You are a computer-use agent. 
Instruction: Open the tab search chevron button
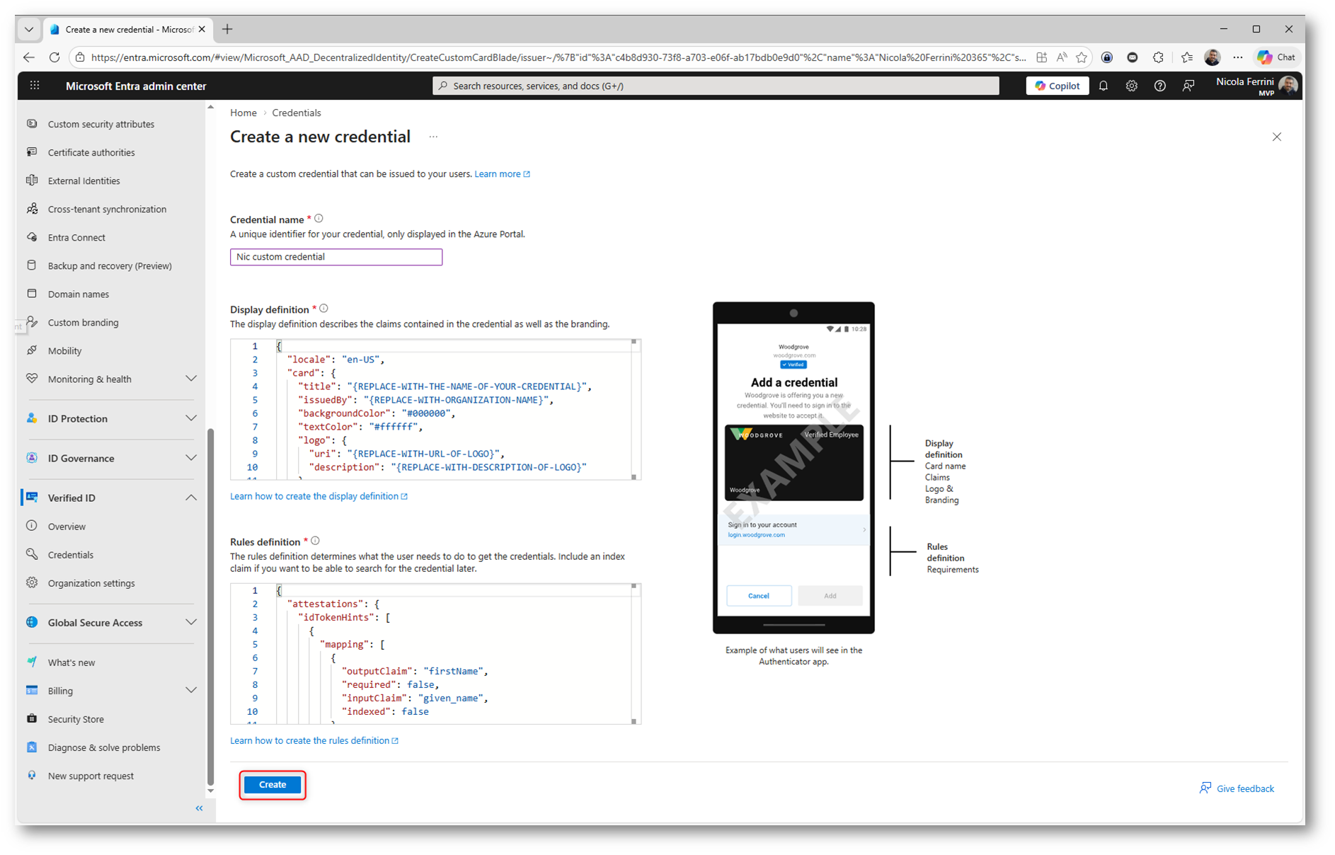pos(29,29)
